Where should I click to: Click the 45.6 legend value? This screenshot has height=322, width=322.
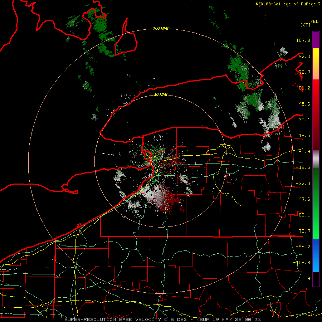click(304, 104)
